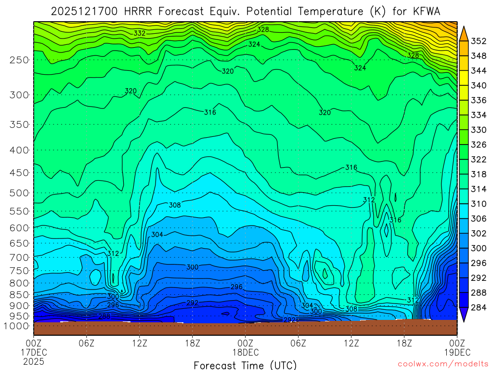
Task: Click the pressure axis label 700
Action: tap(19, 257)
